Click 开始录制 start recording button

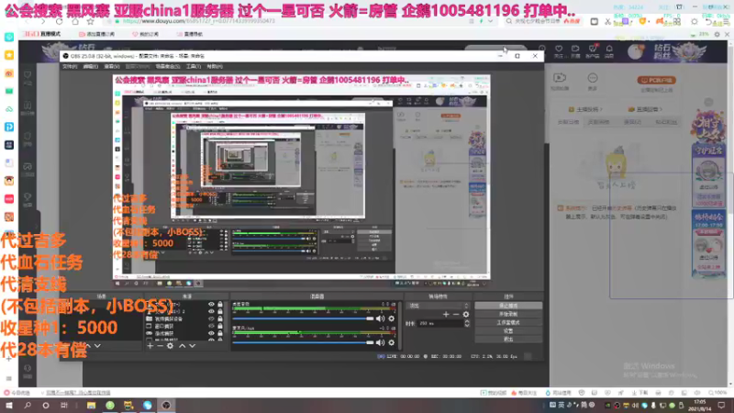pos(508,314)
